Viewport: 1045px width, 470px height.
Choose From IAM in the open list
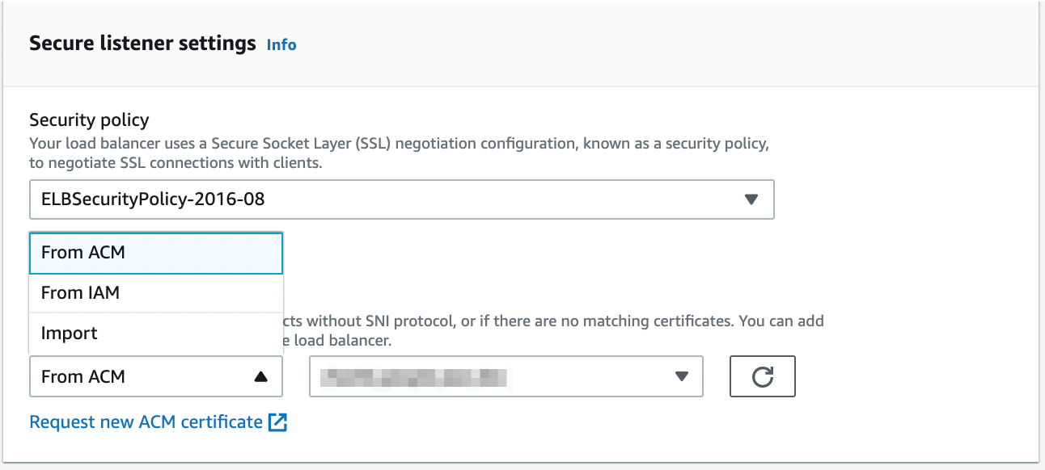(x=156, y=293)
